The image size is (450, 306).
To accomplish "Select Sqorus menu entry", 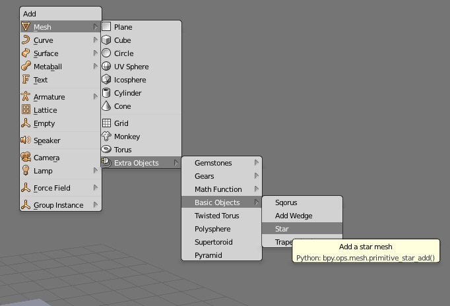I will tap(302, 202).
